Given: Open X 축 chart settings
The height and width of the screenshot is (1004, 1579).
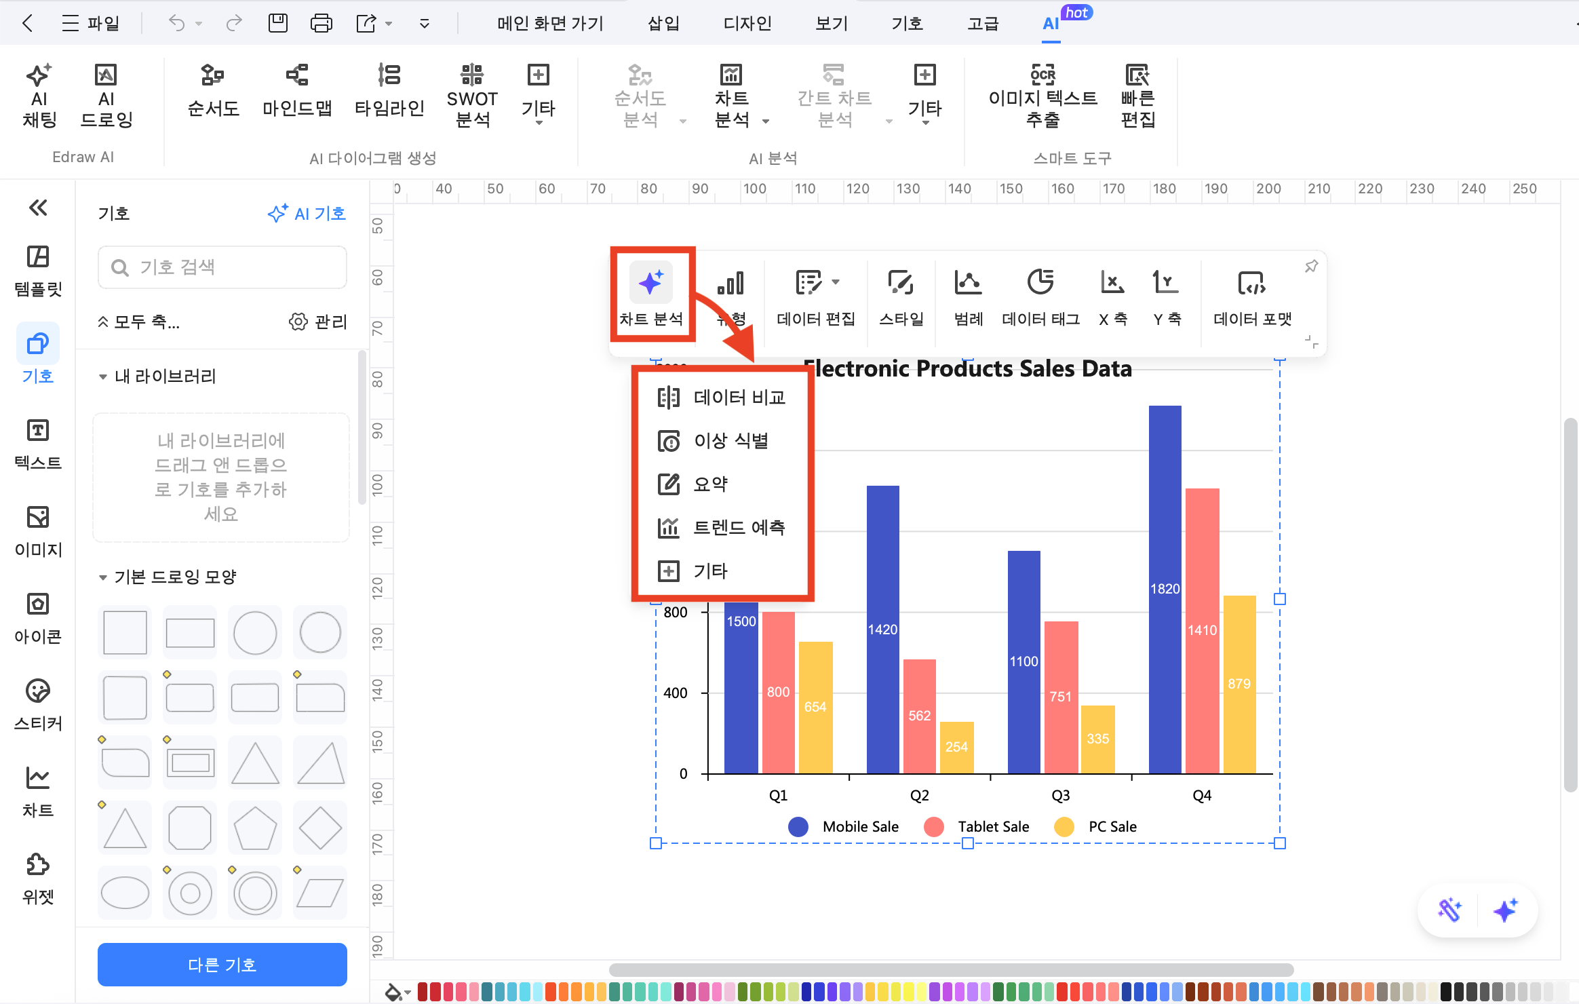Looking at the screenshot, I should point(1112,297).
